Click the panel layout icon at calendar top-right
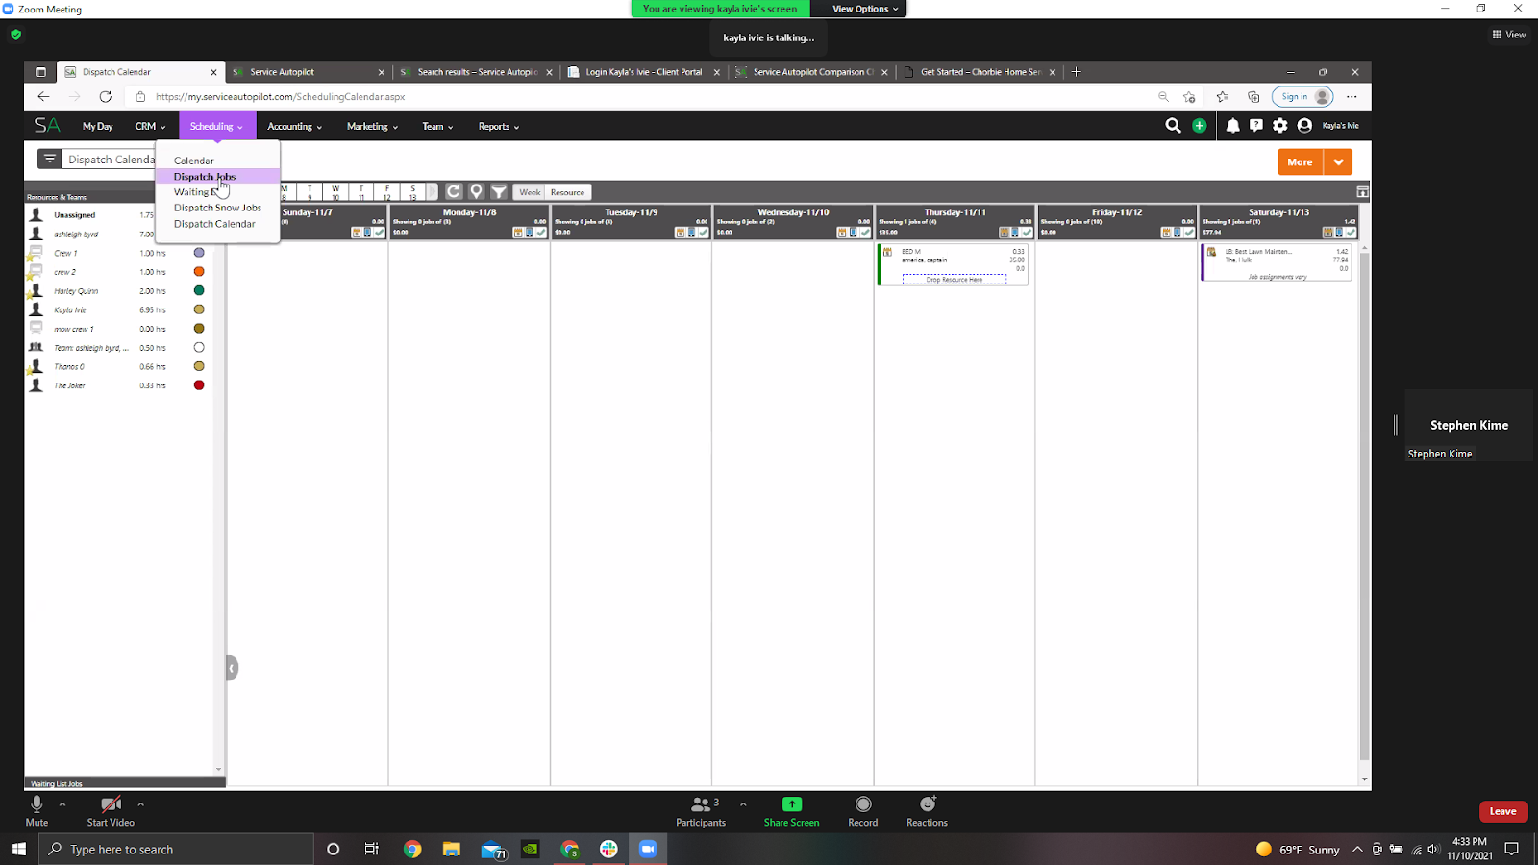The image size is (1538, 865). pos(1362,192)
